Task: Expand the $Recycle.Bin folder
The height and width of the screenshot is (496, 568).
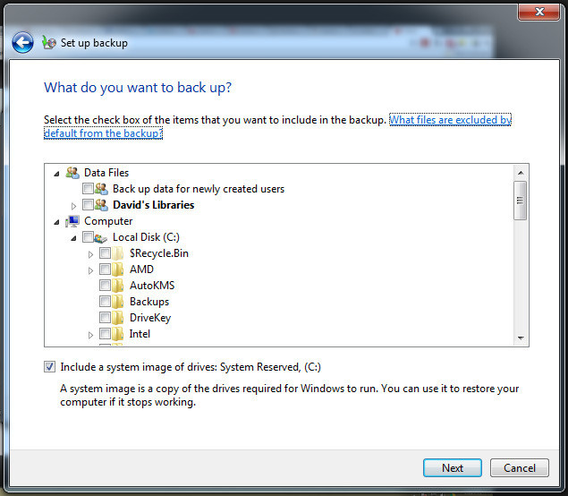Action: point(91,253)
